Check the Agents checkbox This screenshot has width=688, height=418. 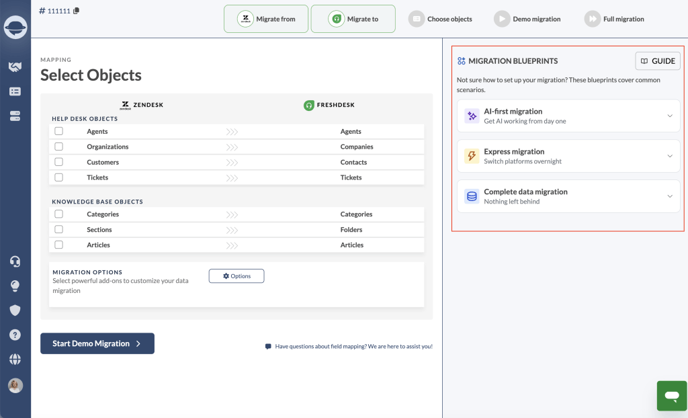(x=59, y=131)
